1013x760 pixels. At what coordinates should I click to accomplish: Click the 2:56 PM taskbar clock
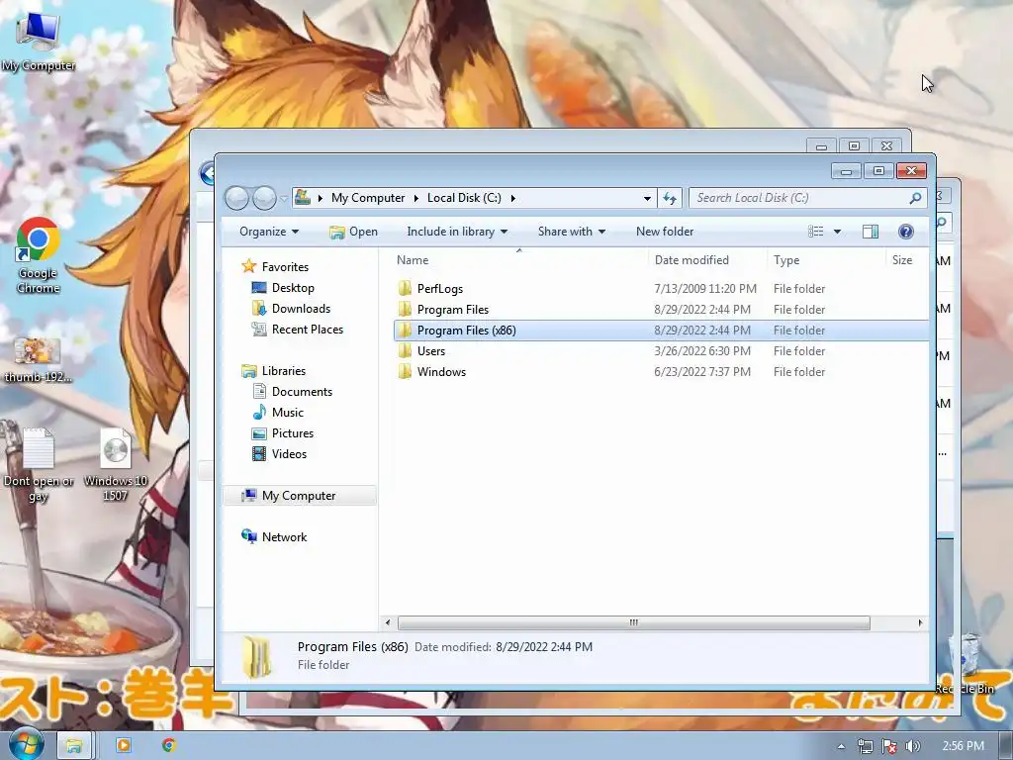pos(963,746)
